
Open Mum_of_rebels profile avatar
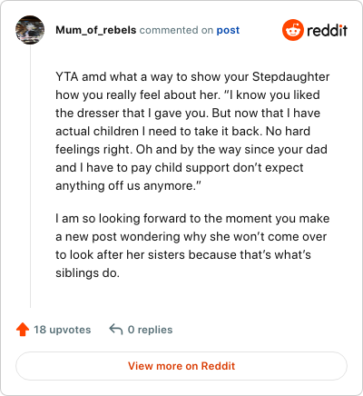point(30,30)
